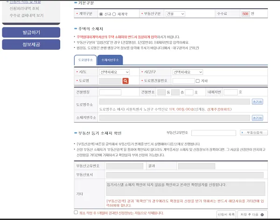280x220 pixels.
Task: Select the 재계약 radio button
Action: pyautogui.click(x=114, y=14)
